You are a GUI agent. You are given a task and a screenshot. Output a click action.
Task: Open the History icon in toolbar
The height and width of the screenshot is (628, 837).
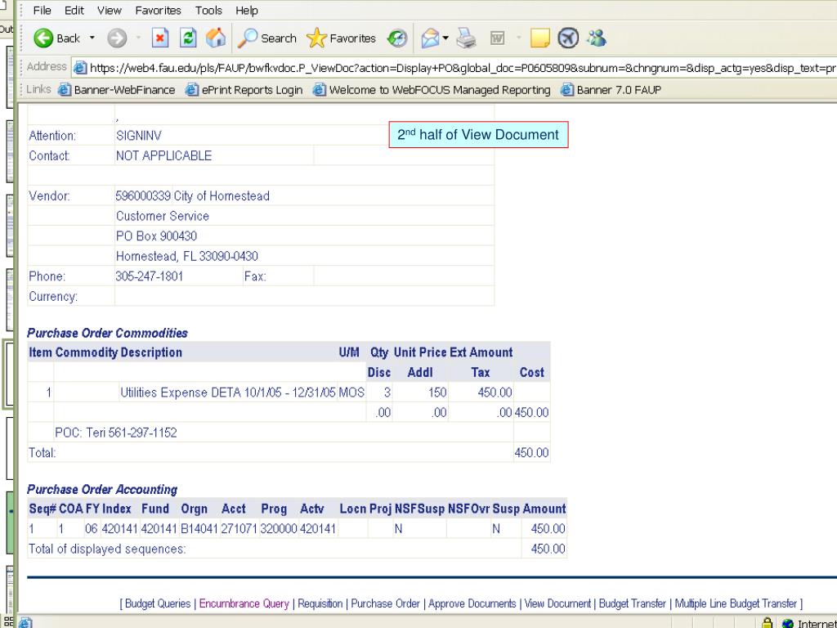[x=397, y=38]
